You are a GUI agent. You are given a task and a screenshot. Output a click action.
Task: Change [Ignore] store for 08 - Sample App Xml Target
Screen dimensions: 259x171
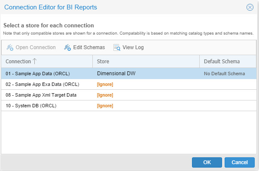pyautogui.click(x=105, y=95)
